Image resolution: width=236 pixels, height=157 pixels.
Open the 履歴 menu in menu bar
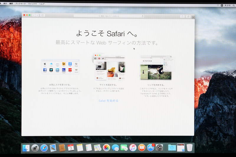pos(11,4)
